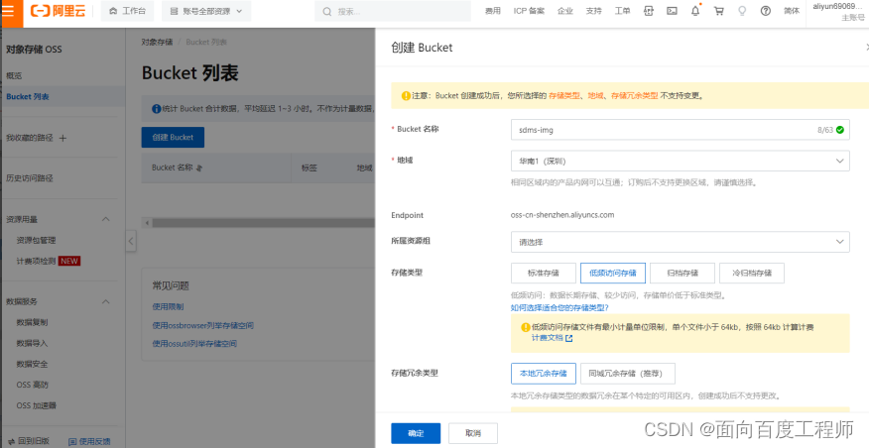Select Standard storage type

544,273
